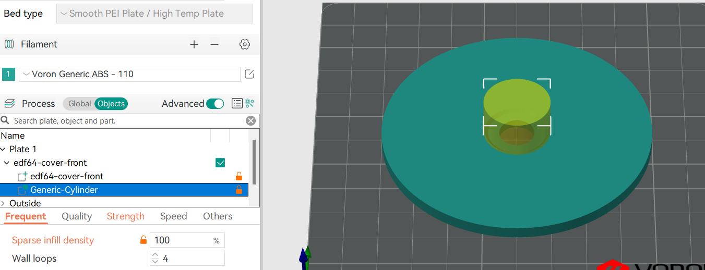Collapse the Plate 1 tree node

tap(4, 149)
